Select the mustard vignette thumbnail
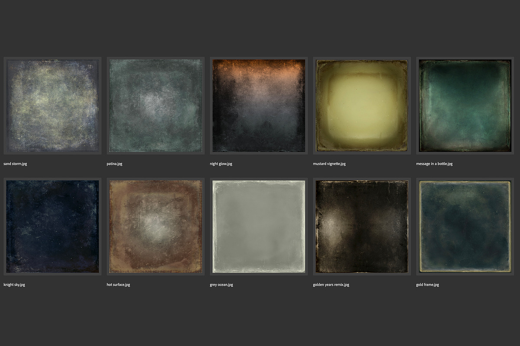This screenshot has width=520, height=346. 362,106
